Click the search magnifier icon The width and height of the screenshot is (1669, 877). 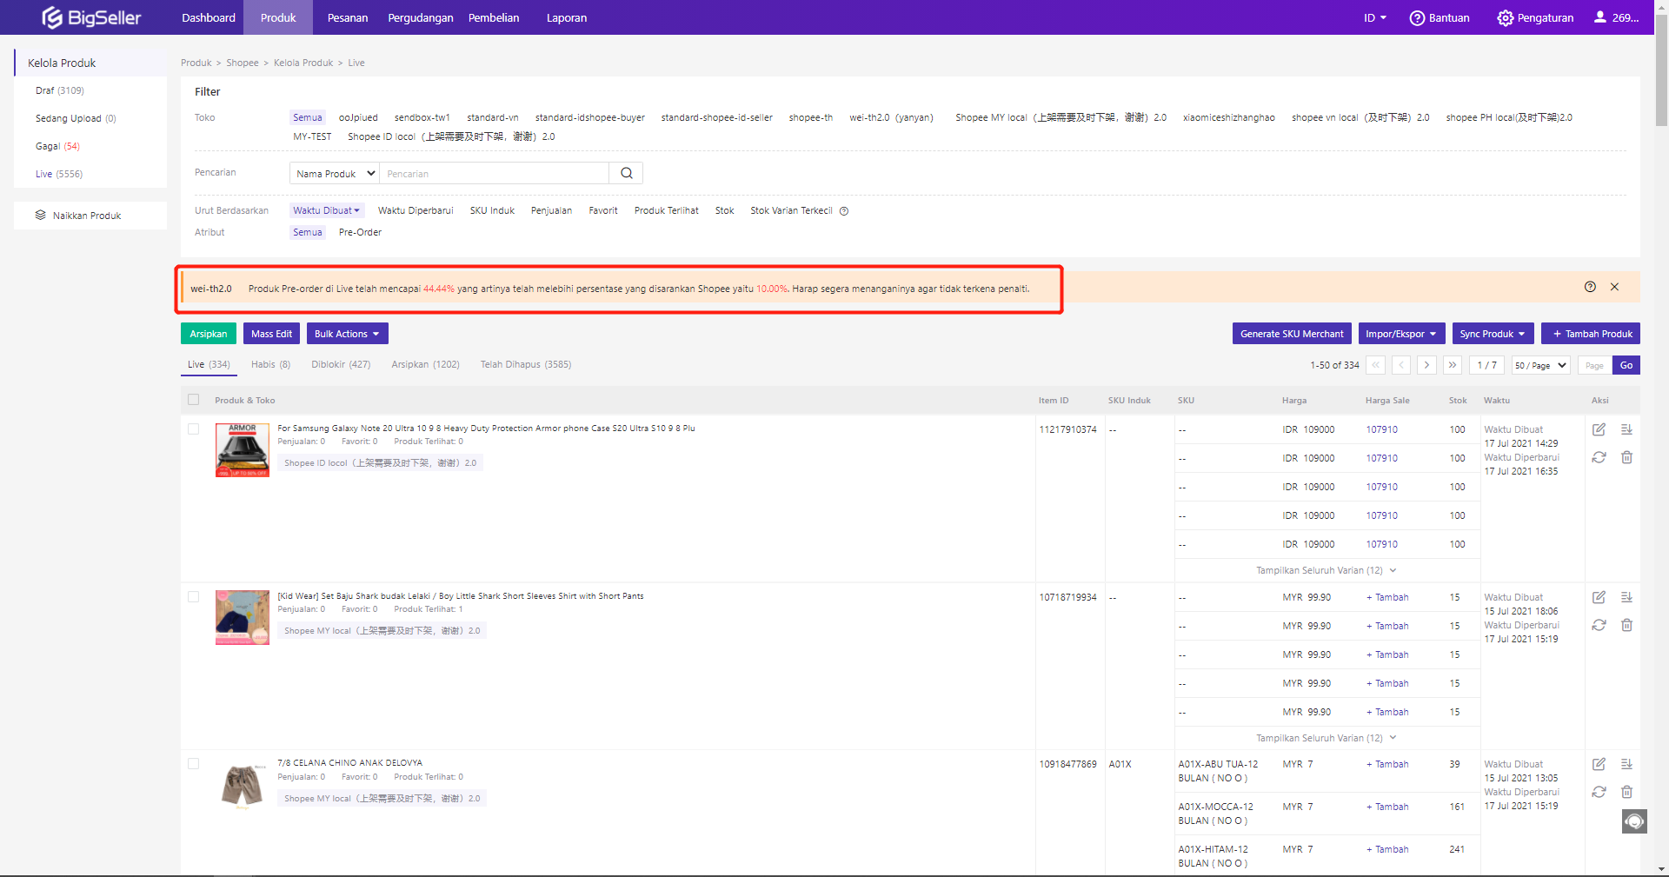point(626,173)
